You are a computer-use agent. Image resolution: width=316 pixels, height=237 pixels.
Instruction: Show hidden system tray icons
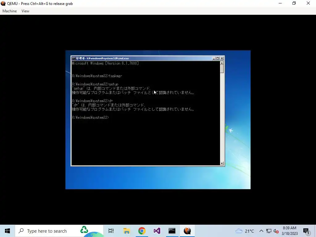(261, 231)
